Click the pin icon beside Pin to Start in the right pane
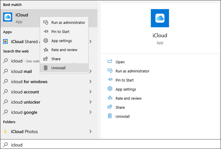 coord(110,80)
